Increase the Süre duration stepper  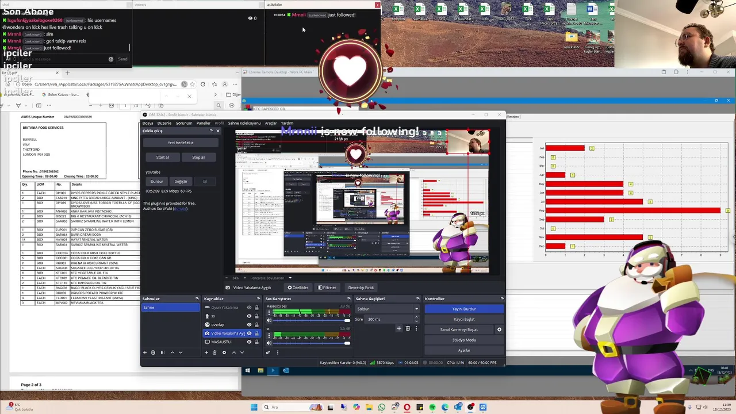tap(417, 318)
